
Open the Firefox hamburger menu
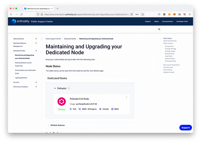[x=190, y=15]
